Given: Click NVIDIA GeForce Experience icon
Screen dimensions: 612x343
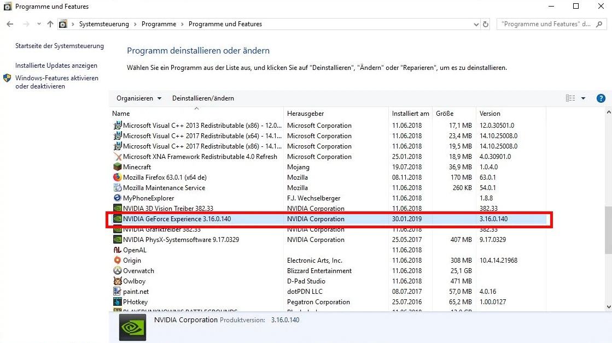Looking at the screenshot, I should tap(117, 218).
